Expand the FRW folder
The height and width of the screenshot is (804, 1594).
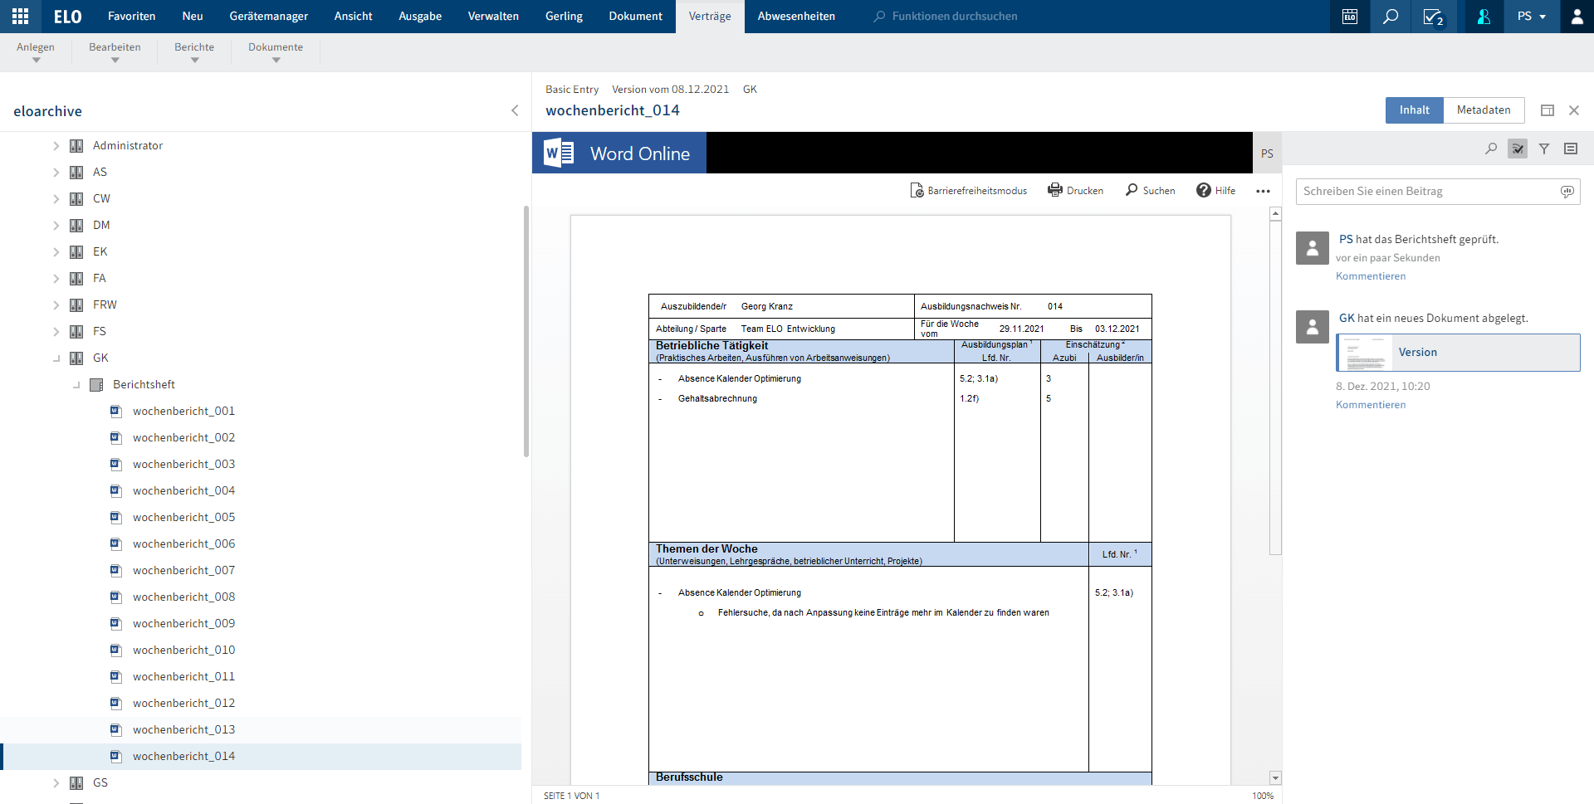click(56, 305)
